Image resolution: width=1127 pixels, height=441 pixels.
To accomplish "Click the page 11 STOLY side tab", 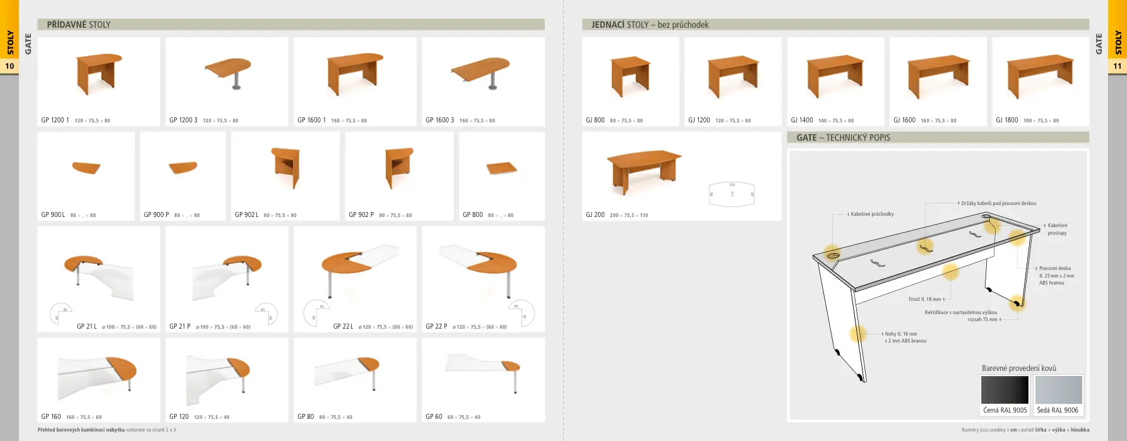I will click(1118, 42).
